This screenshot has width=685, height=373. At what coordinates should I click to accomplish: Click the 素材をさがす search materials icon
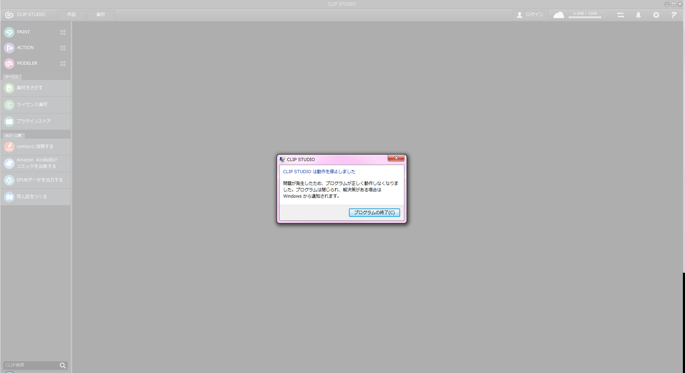point(9,88)
